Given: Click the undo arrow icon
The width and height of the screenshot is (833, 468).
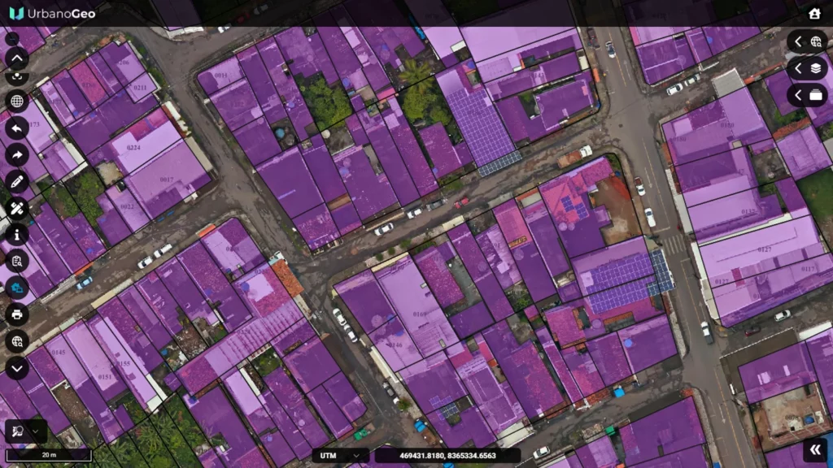Looking at the screenshot, I should (x=17, y=128).
